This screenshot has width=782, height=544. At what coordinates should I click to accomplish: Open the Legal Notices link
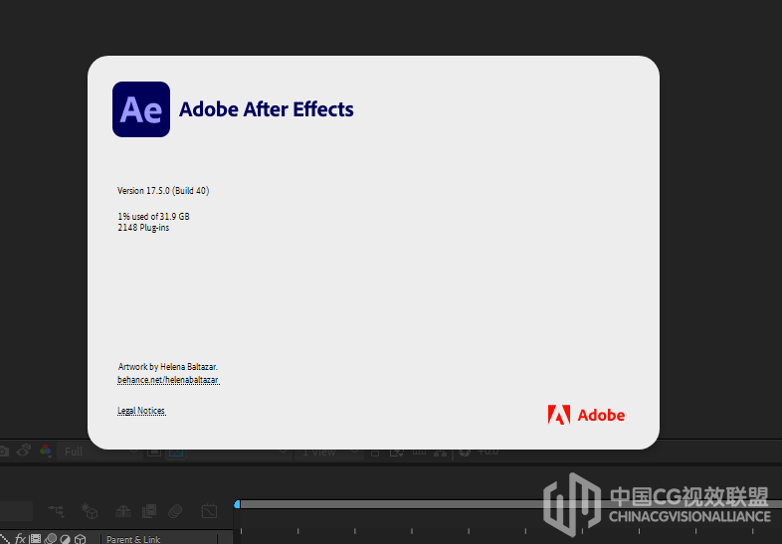pos(141,411)
